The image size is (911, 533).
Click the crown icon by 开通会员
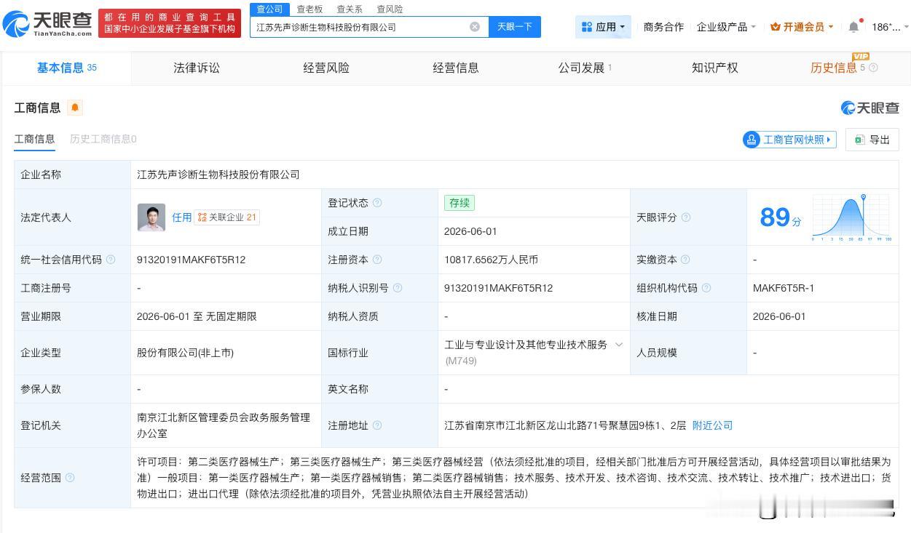(x=776, y=27)
